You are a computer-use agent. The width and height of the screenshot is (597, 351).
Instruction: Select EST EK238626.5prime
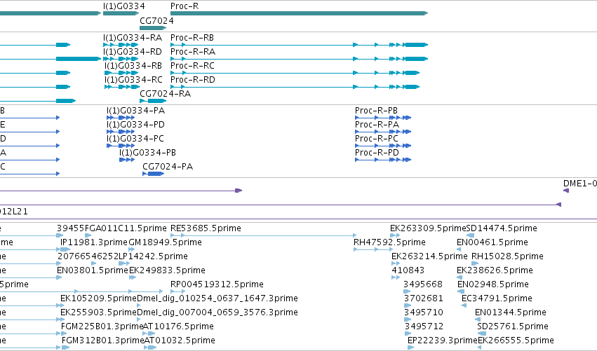(x=495, y=270)
